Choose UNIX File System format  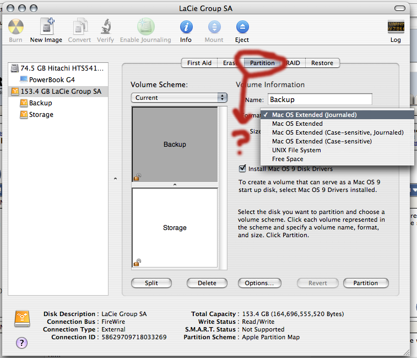tap(337, 150)
